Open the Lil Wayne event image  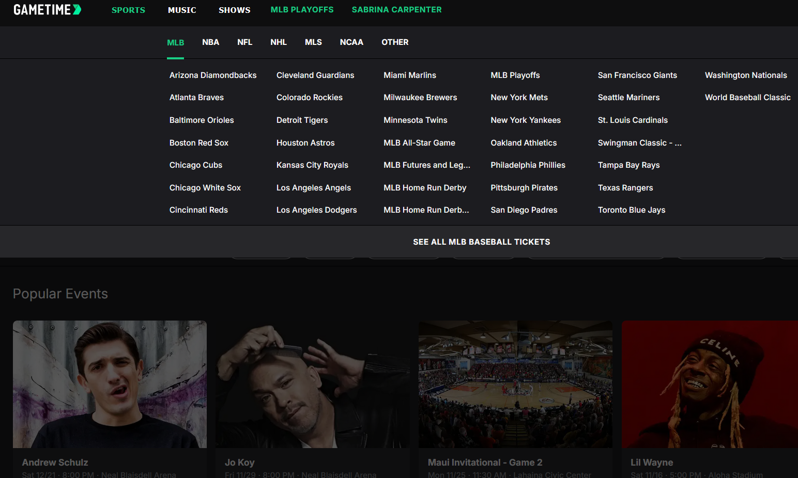click(710, 384)
